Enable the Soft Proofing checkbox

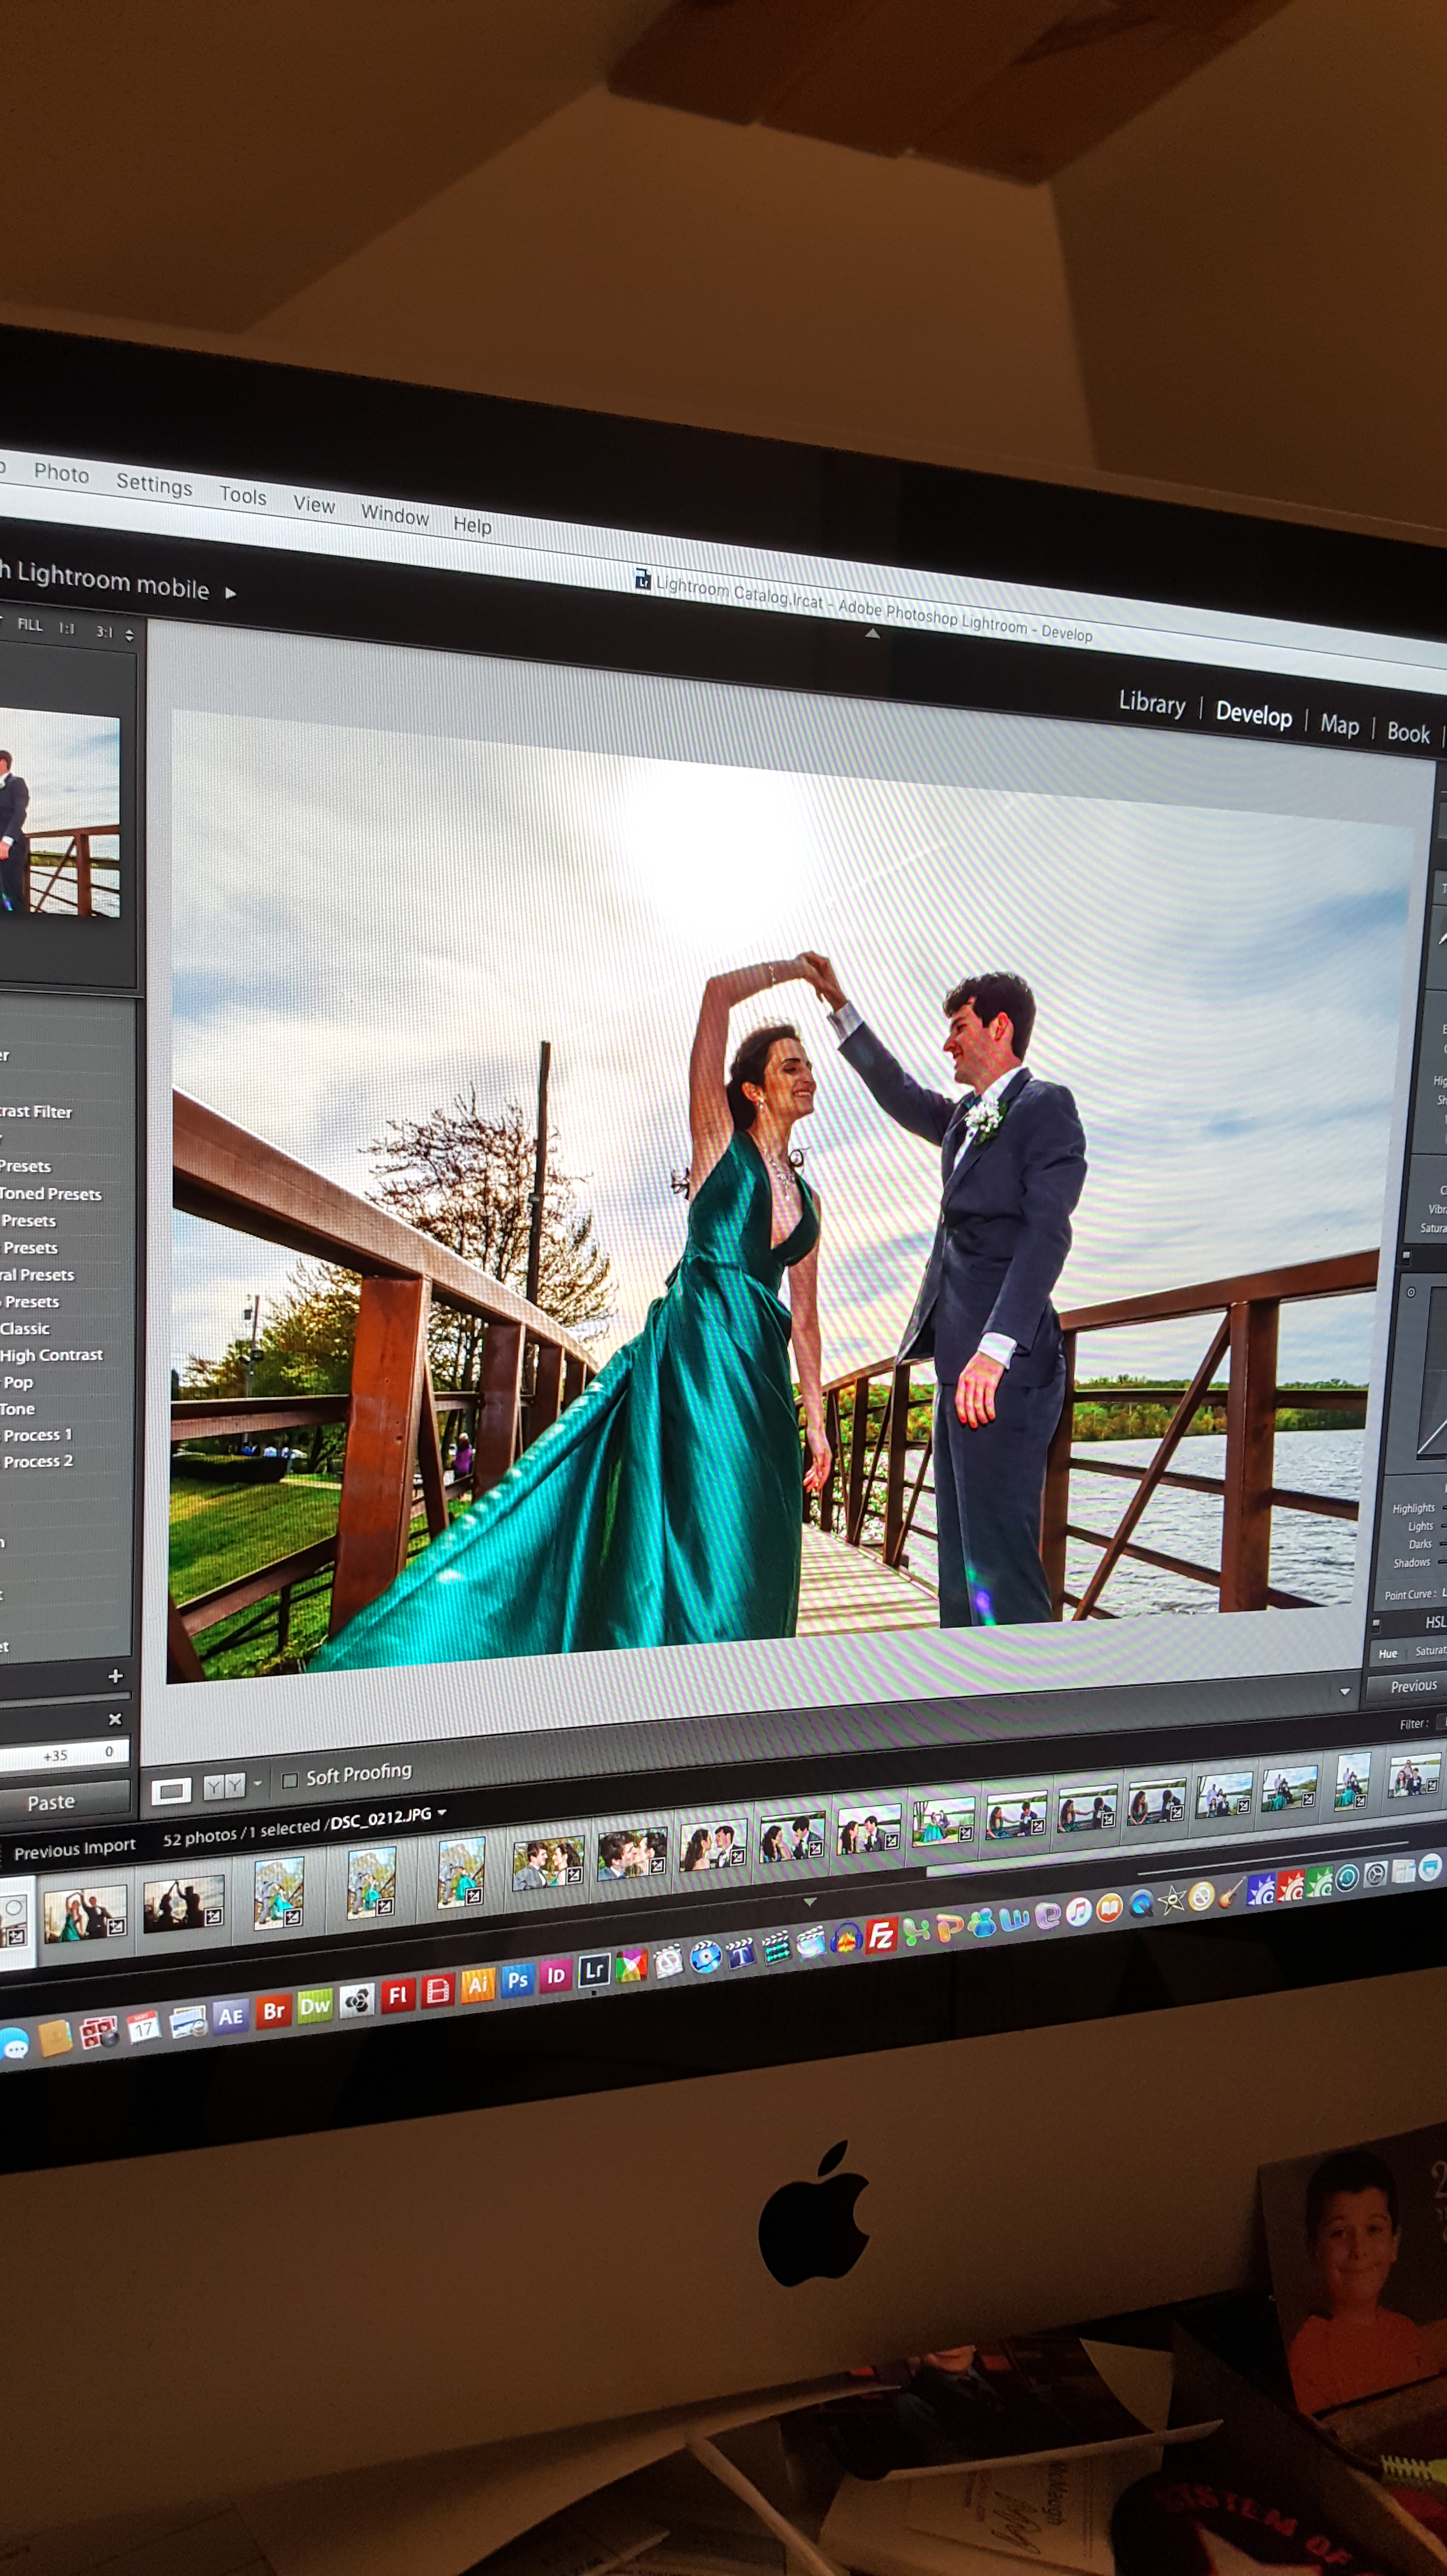pyautogui.click(x=290, y=1780)
